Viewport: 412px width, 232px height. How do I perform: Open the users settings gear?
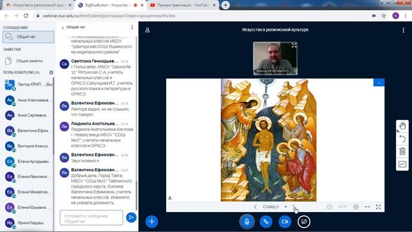(51, 72)
